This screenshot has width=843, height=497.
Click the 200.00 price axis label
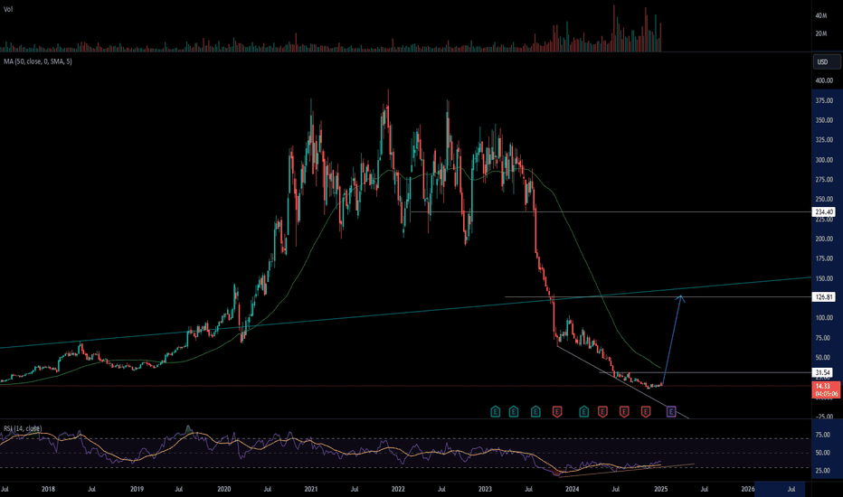[824, 239]
